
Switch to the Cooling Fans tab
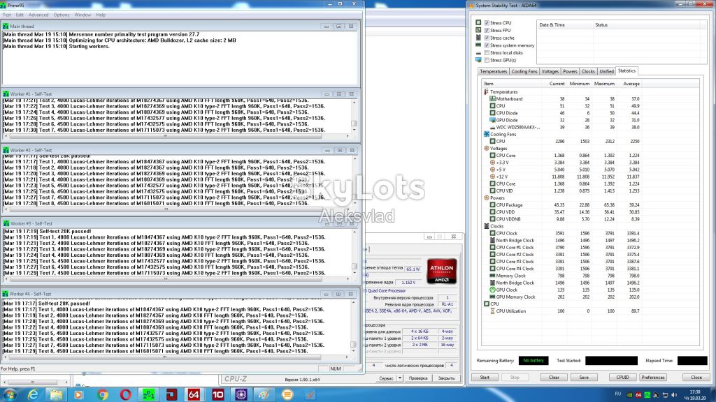point(524,72)
